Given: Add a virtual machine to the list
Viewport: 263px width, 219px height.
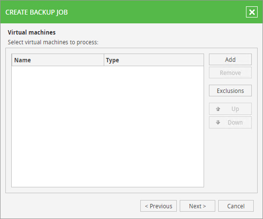Looking at the screenshot, I should (230, 59).
